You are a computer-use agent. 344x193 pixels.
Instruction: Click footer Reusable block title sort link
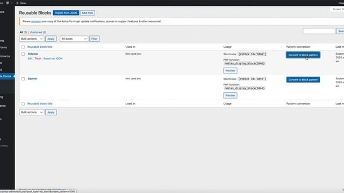point(40,103)
